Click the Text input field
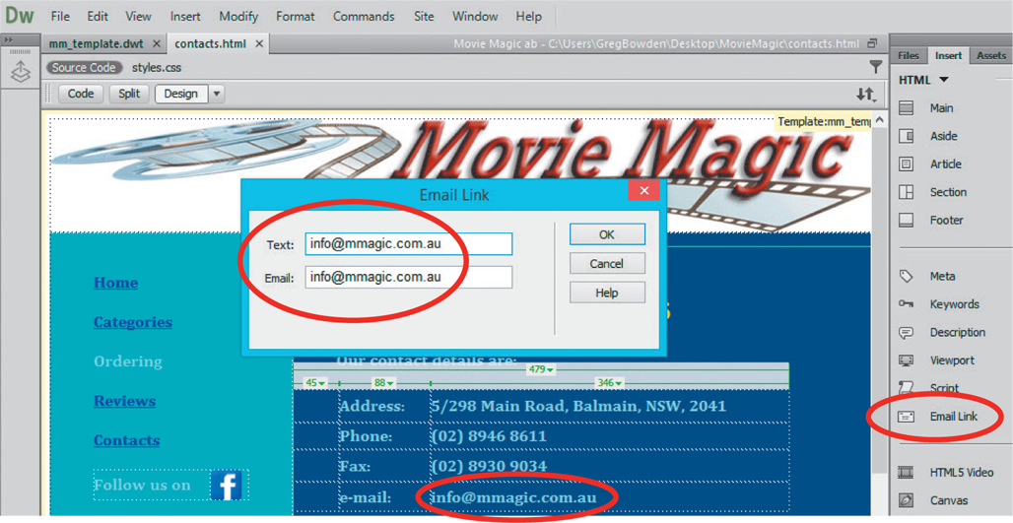Image resolution: width=1013 pixels, height=523 pixels. pos(409,244)
